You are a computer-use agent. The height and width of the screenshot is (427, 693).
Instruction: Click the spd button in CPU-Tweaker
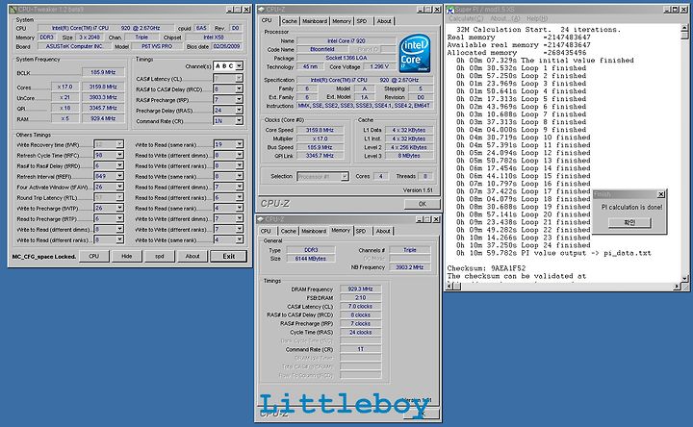pyautogui.click(x=160, y=256)
